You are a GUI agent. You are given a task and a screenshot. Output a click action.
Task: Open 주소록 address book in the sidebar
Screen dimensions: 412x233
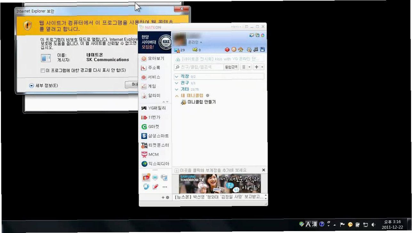151,68
